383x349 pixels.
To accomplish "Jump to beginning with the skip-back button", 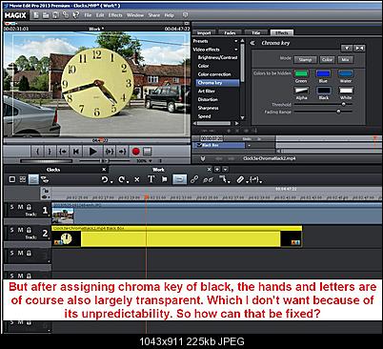I will pos(76,152).
